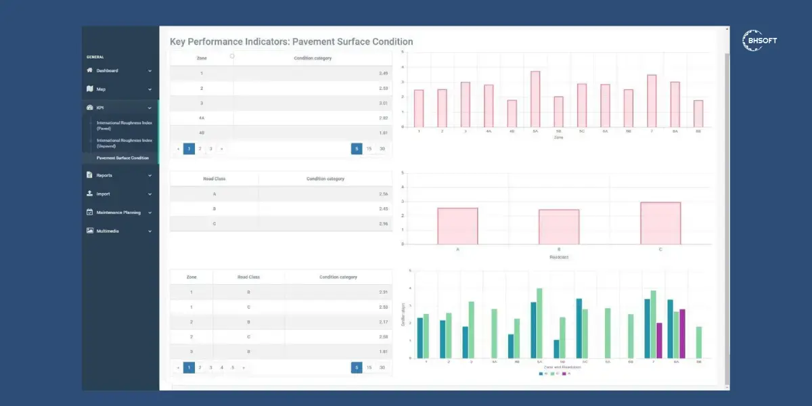The height and width of the screenshot is (406, 812).
Task: Show 15 rows in the Zone table
Action: [369, 148]
